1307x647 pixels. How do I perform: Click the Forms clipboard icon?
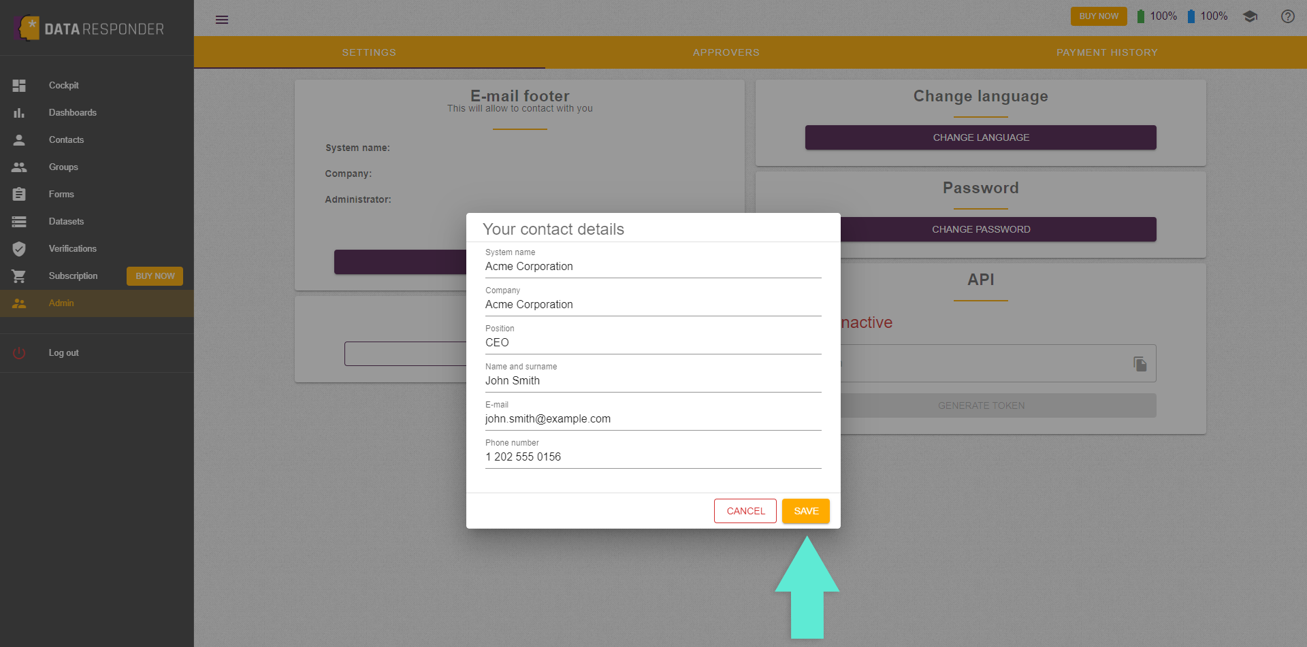click(x=19, y=195)
